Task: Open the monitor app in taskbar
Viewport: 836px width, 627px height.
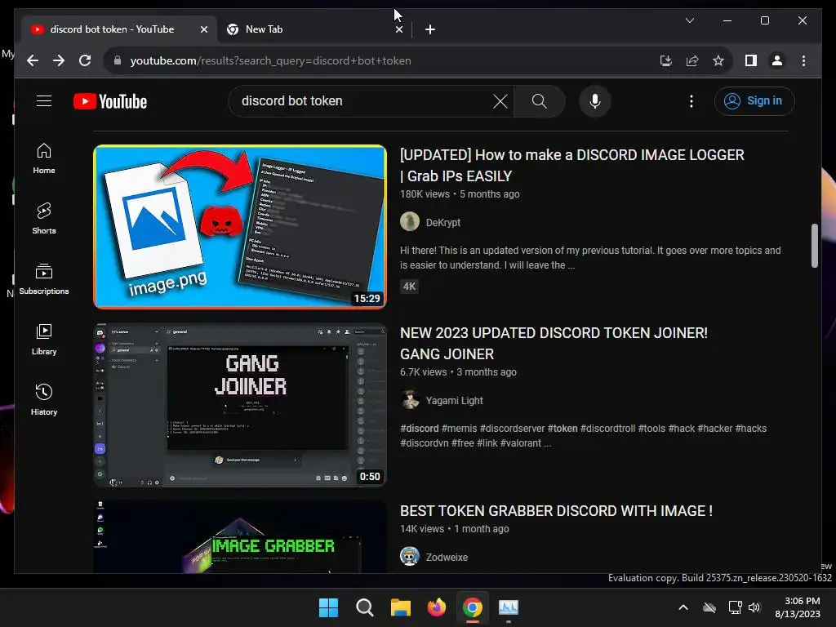Action: 509,607
